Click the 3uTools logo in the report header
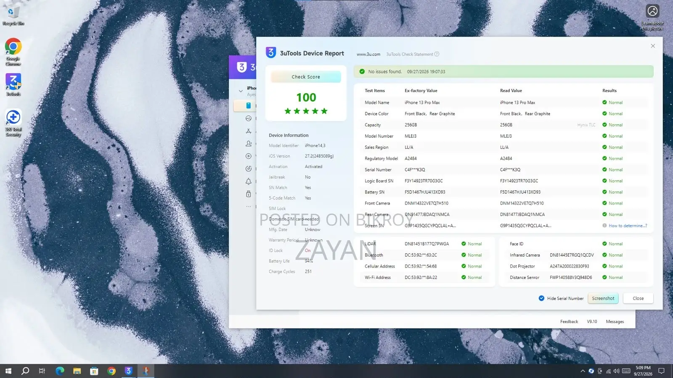 tap(271, 52)
